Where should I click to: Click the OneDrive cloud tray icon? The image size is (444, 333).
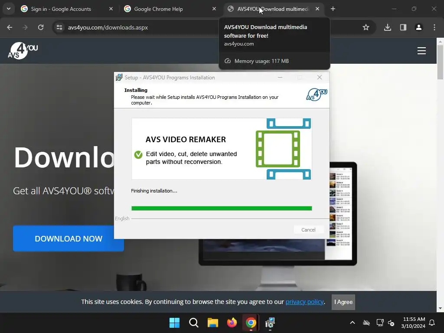pyautogui.click(x=366, y=323)
